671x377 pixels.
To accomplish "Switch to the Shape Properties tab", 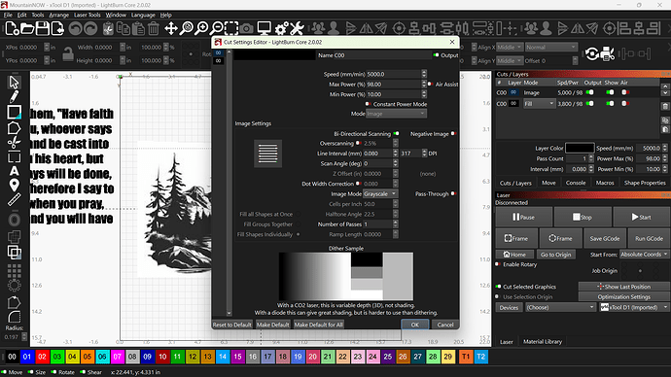I will click(645, 183).
